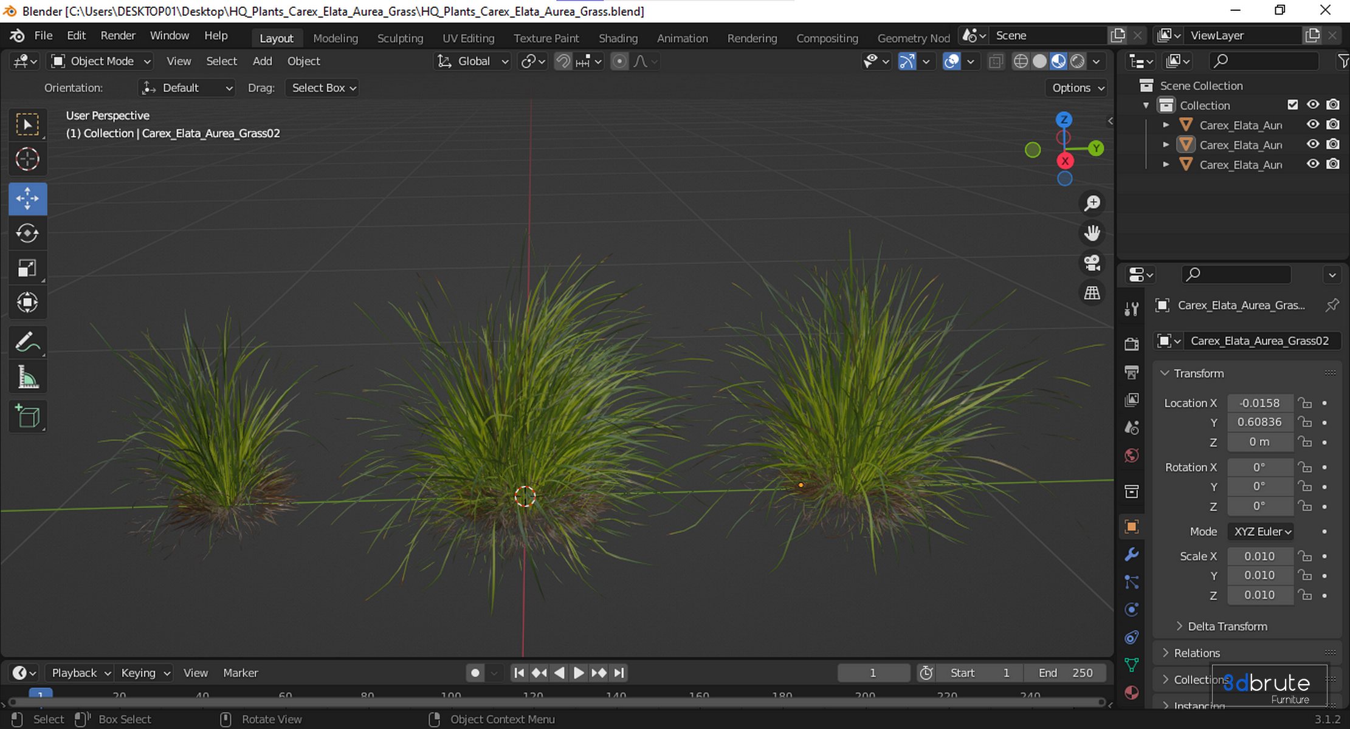Open the Render menu
The image size is (1350, 729).
[117, 35]
